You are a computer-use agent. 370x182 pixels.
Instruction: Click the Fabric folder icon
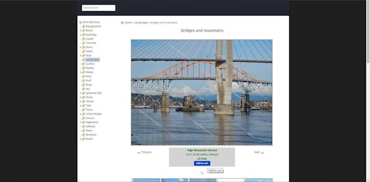(83, 51)
